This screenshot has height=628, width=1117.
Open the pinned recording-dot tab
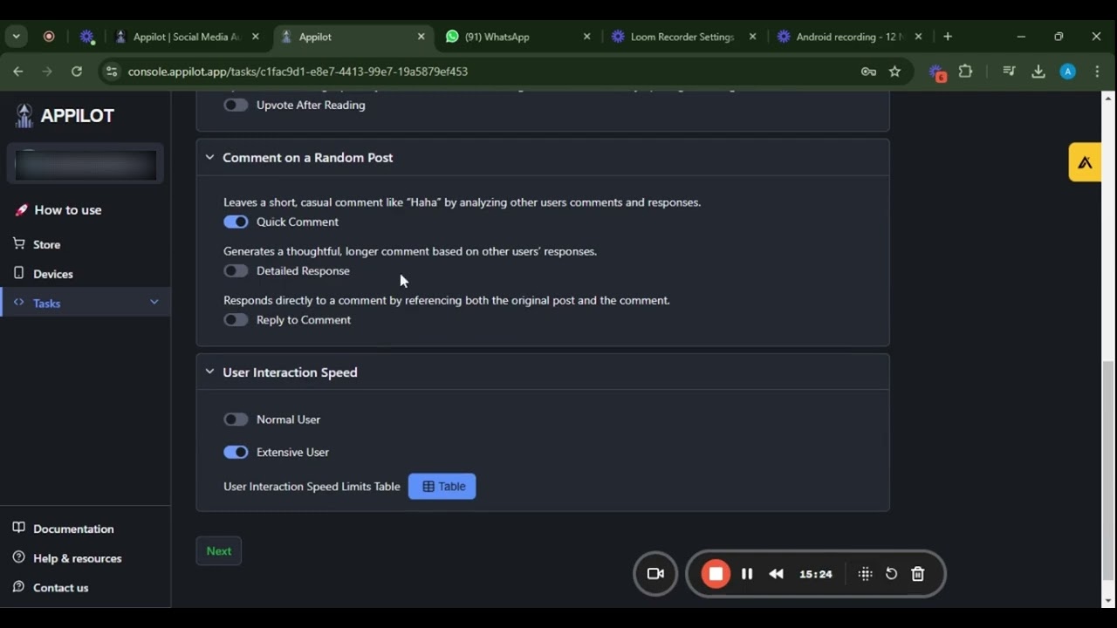click(x=49, y=37)
